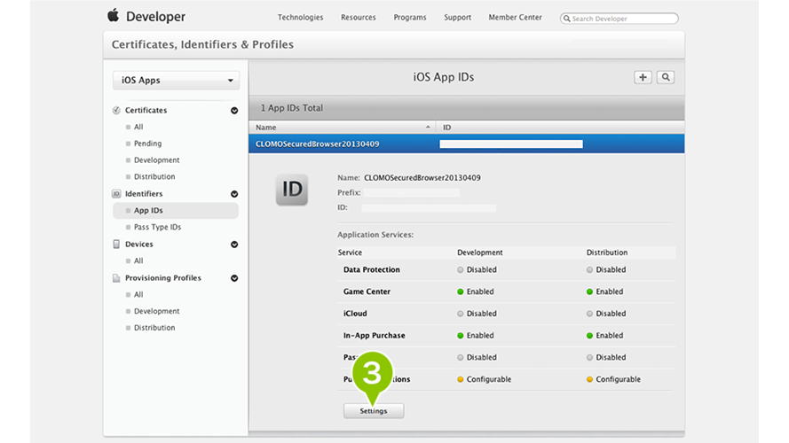Select Distribution under Provisioning Profiles
This screenshot has width=789, height=443.
coord(154,328)
